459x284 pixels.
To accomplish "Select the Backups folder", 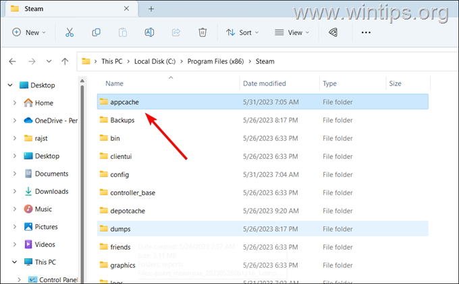I will [263, 120].
